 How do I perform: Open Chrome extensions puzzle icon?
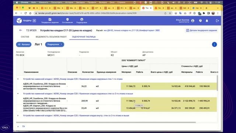click(x=204, y=13)
